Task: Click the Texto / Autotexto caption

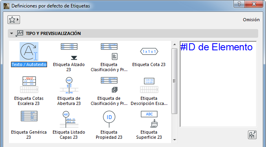Action: tap(29, 64)
